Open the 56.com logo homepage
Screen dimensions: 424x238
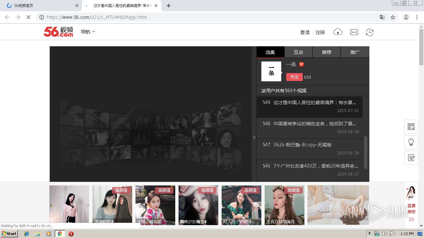(58, 32)
